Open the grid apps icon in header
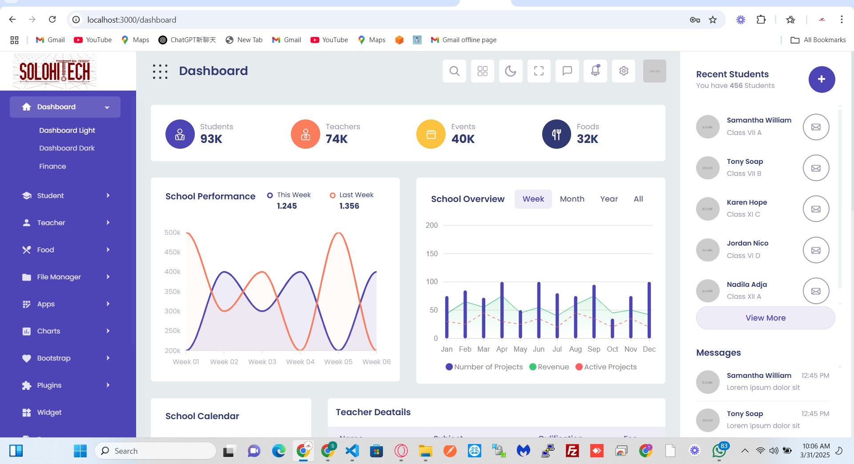The width and height of the screenshot is (854, 464). point(483,71)
